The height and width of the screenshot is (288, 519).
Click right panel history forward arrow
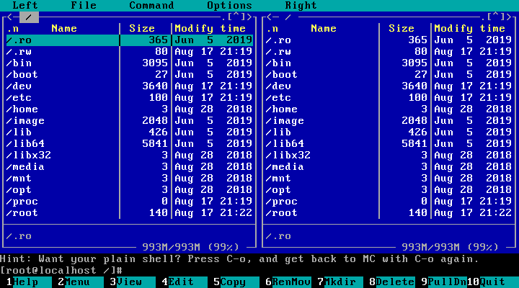[x=509, y=17]
